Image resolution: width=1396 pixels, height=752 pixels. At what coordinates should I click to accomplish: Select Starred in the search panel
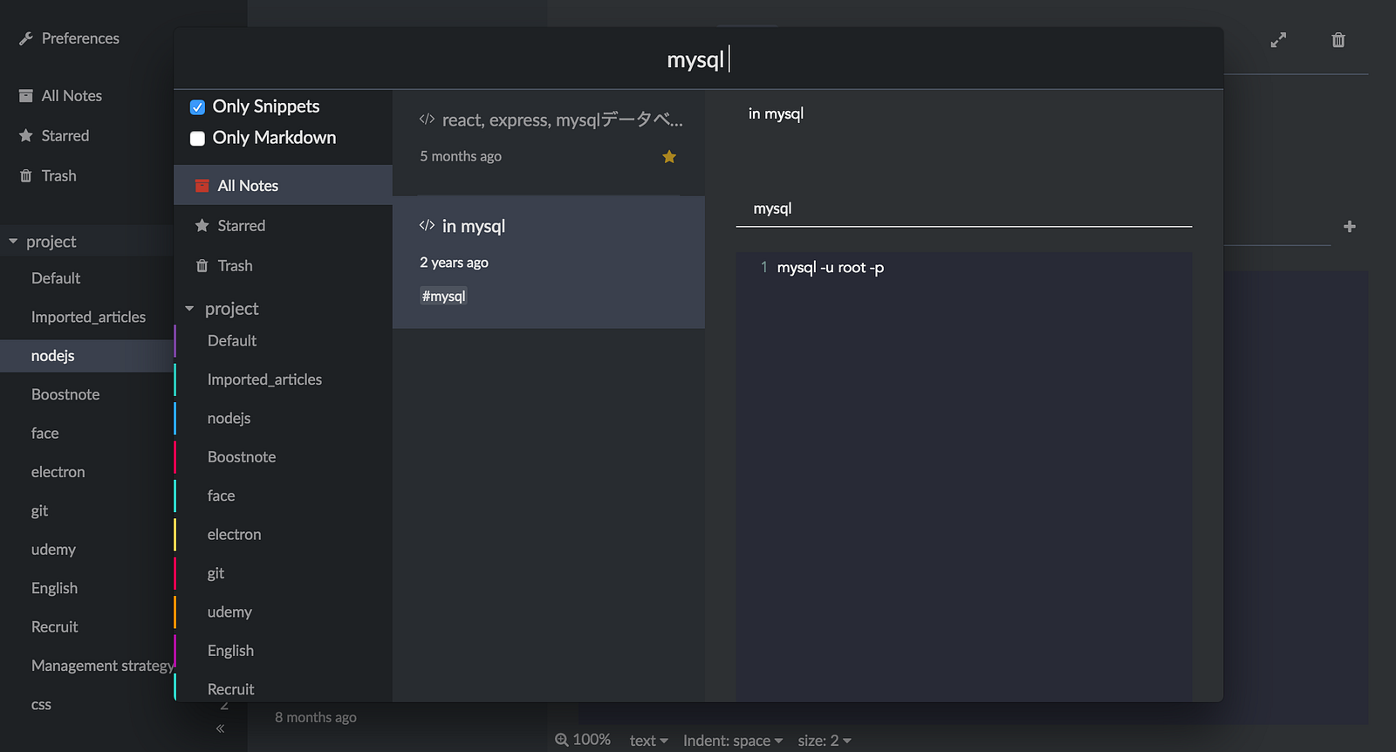click(241, 226)
